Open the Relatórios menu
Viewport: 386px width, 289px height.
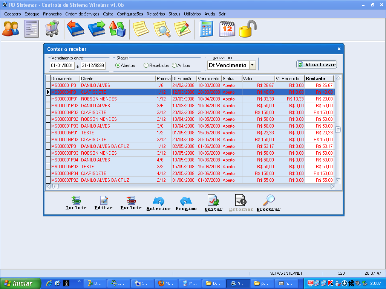pyautogui.click(x=156, y=14)
